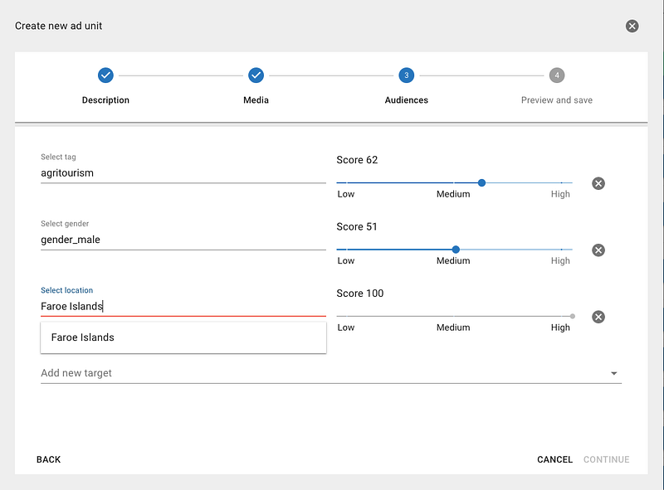The width and height of the screenshot is (664, 490).
Task: Click the gender score slider handle at 51
Action: 456,249
